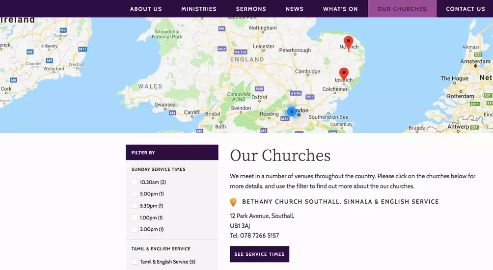Check the 10.30am service time filter
This screenshot has width=493, height=270.
pyautogui.click(x=135, y=182)
